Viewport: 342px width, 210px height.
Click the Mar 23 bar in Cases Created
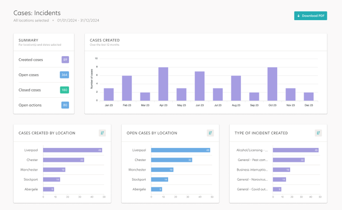[x=145, y=96]
